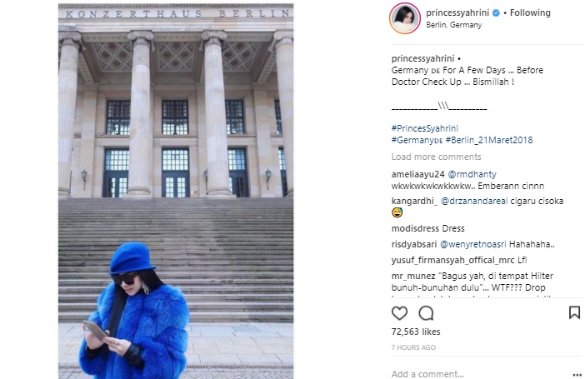Load more comments on the post

point(436,157)
